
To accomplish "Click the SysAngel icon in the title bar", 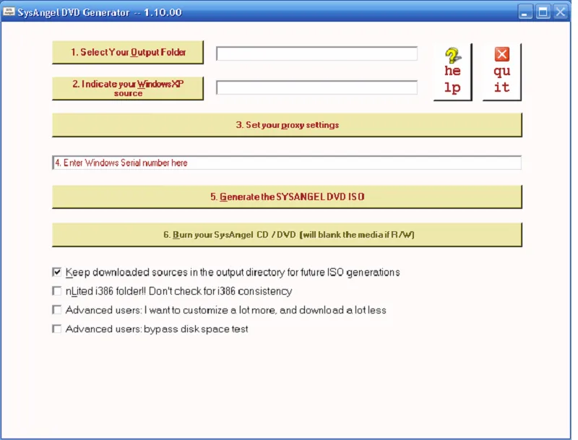I will point(11,11).
